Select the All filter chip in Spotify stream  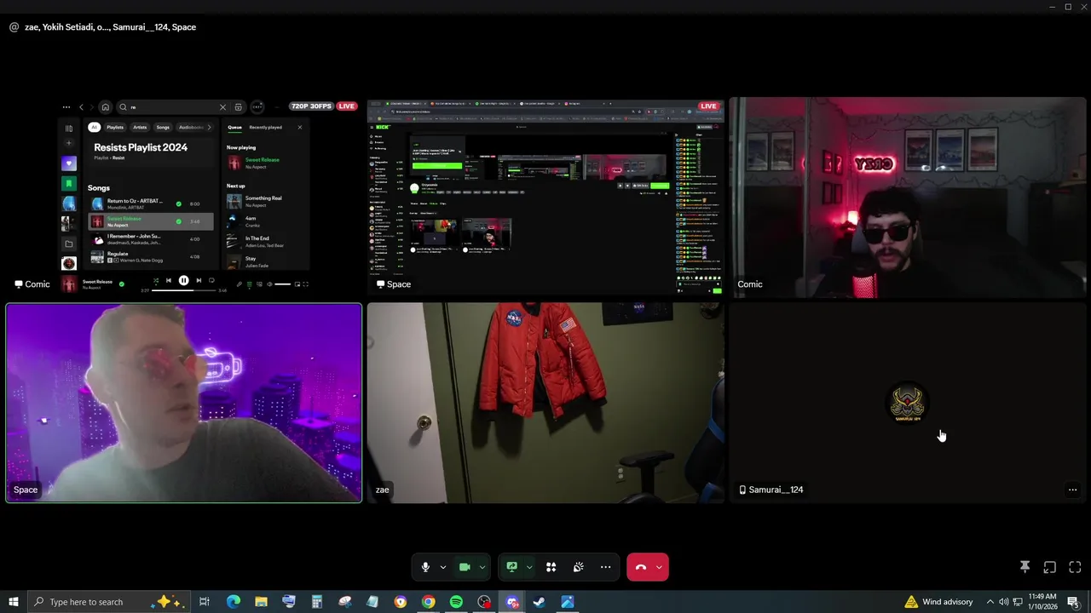point(95,127)
